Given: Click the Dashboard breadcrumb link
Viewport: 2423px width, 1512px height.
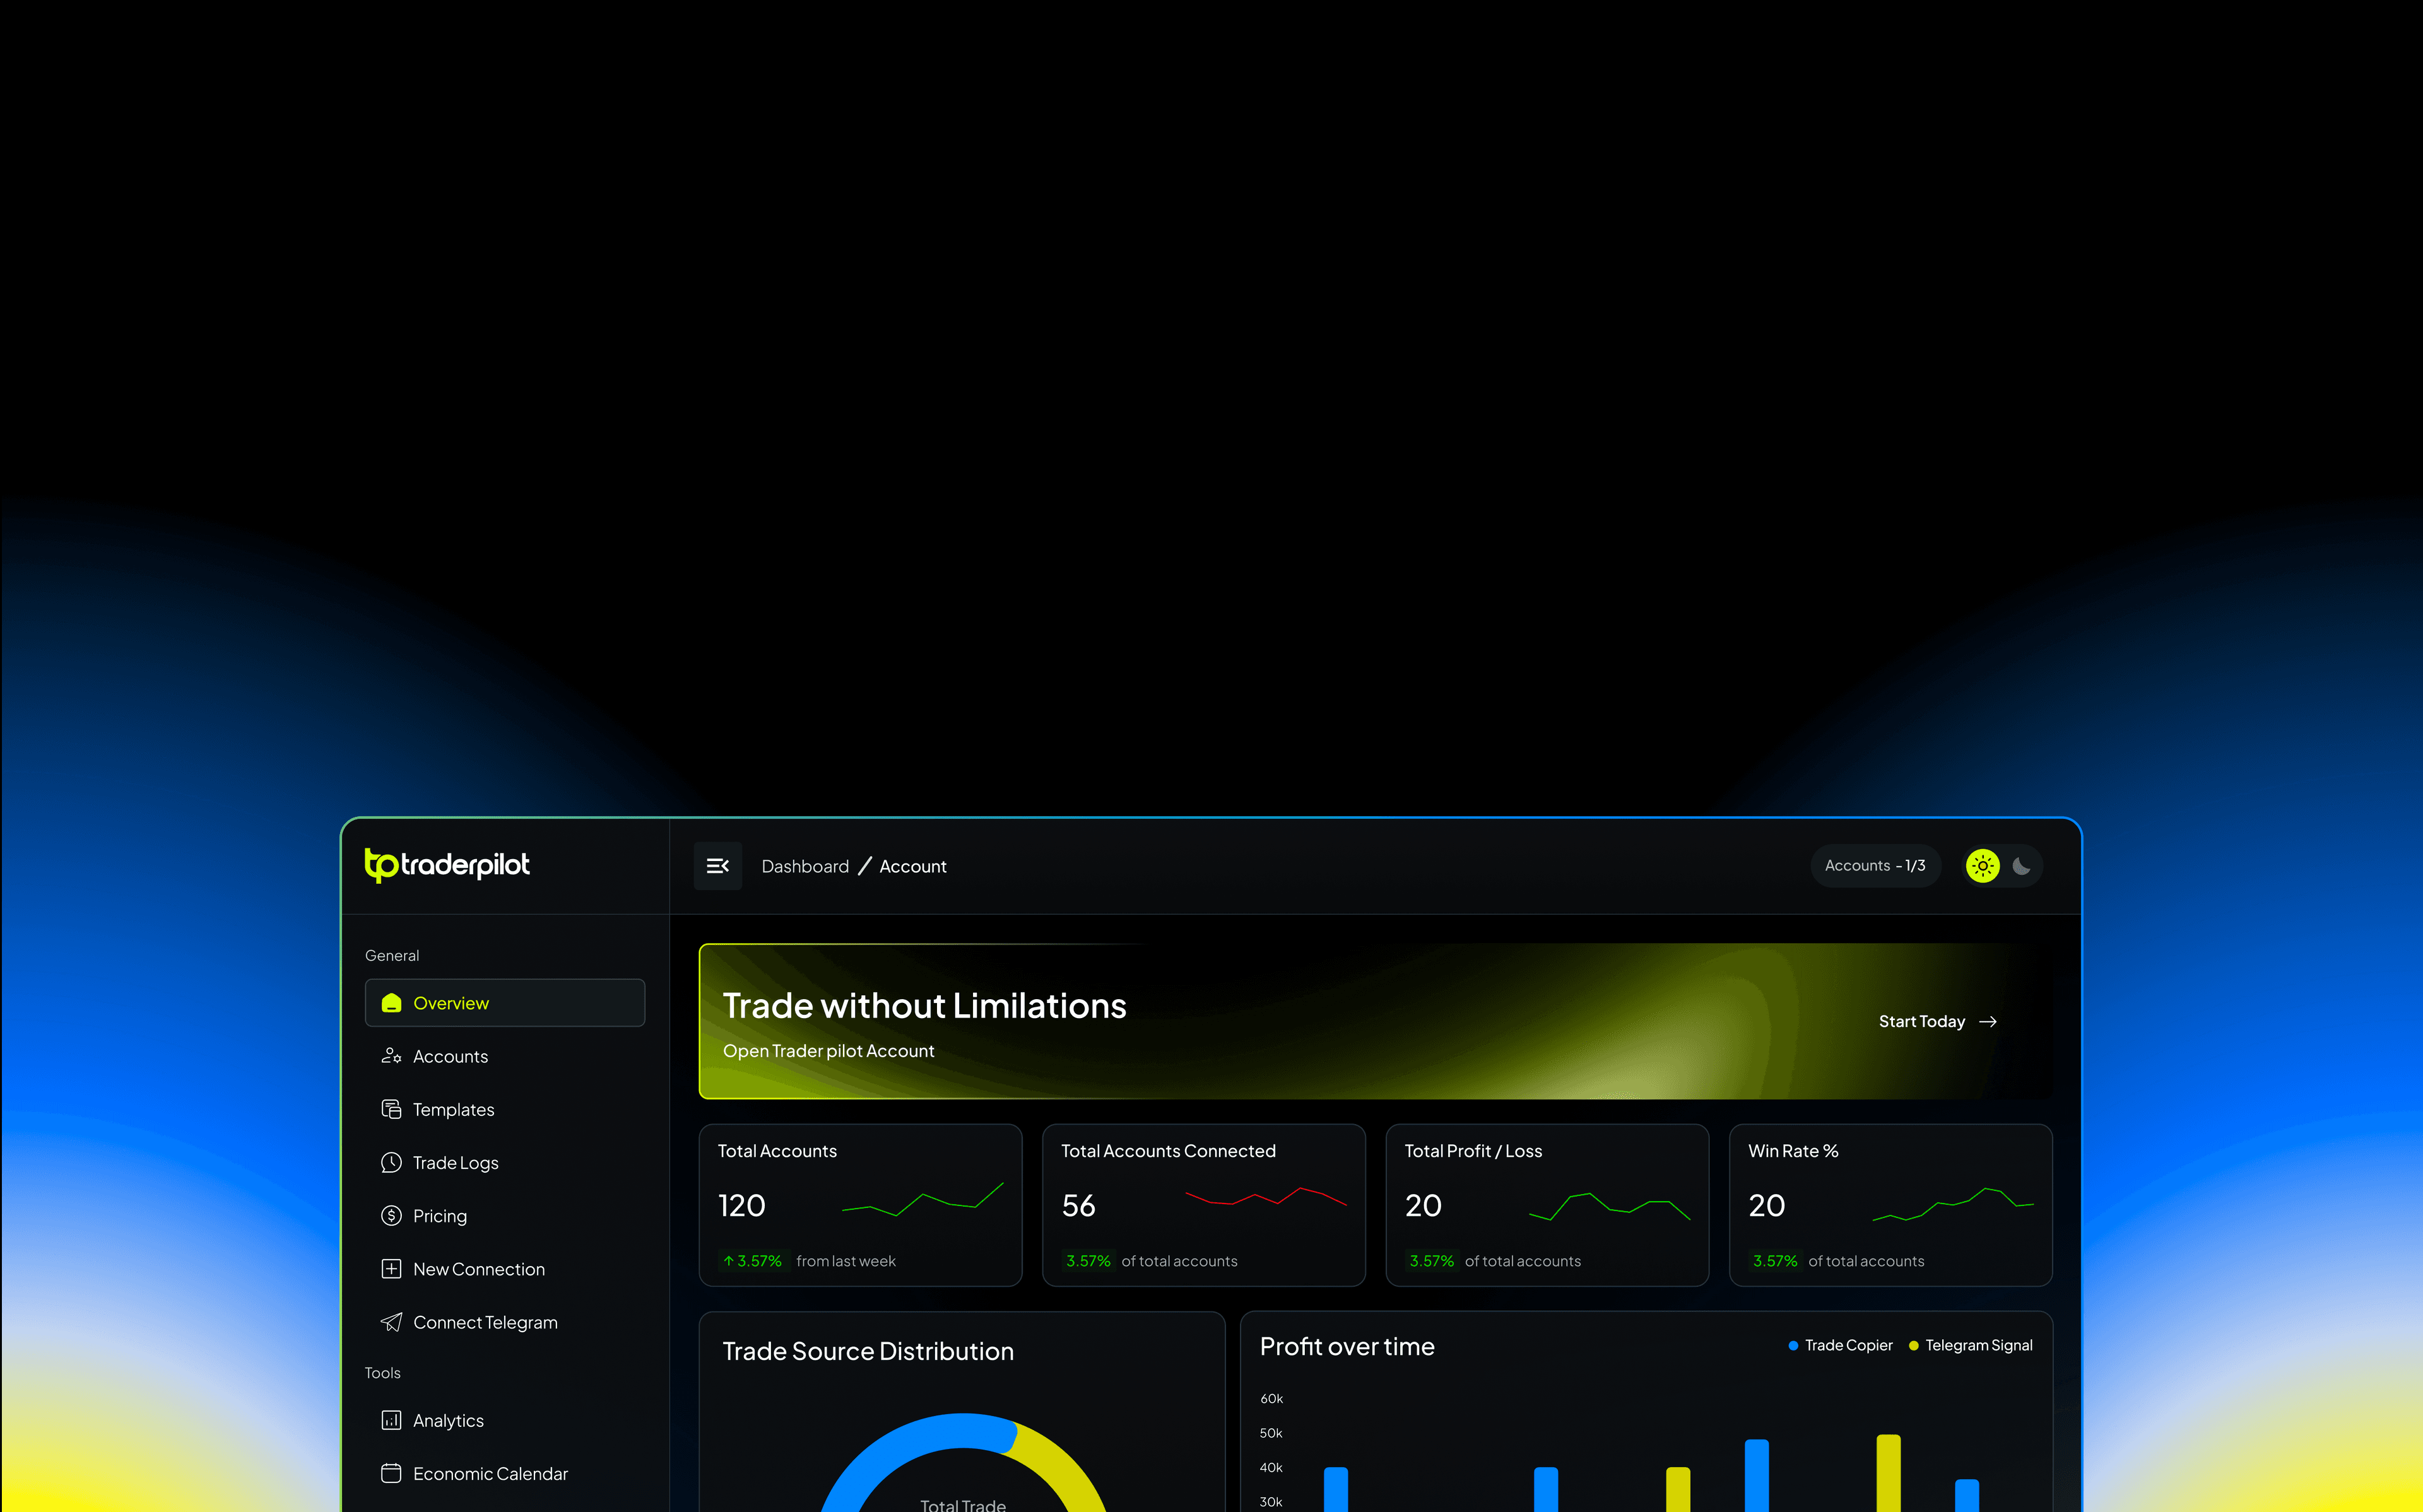Looking at the screenshot, I should 805,866.
